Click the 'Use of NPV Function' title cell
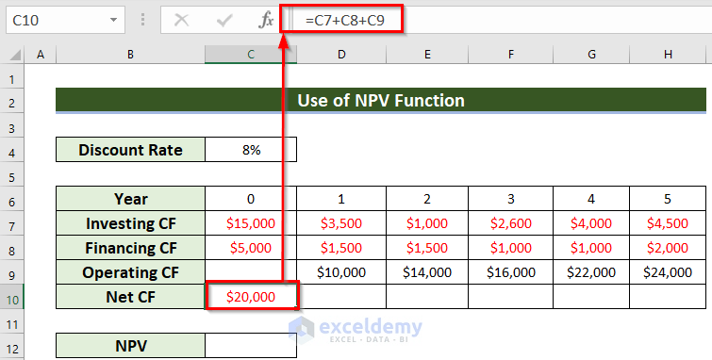Screen dimensions: 712x360 tap(381, 100)
